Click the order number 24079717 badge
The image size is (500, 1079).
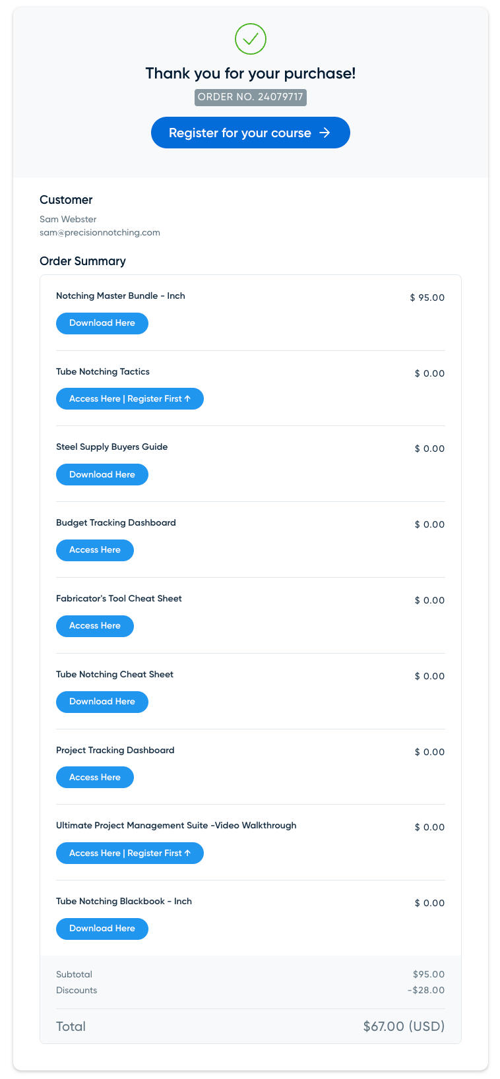[x=251, y=97]
